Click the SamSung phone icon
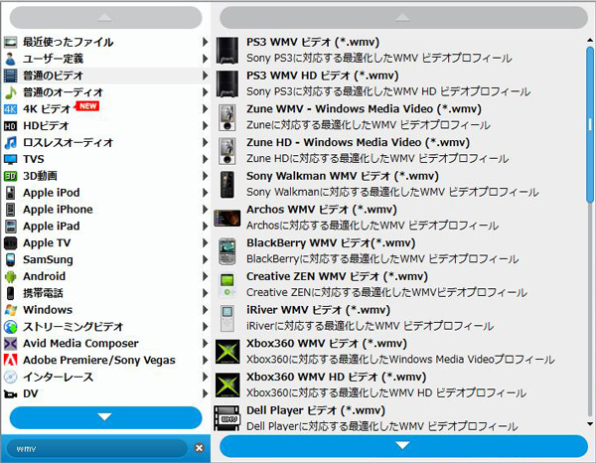Viewport: 596px width, 463px height. pos(11,259)
